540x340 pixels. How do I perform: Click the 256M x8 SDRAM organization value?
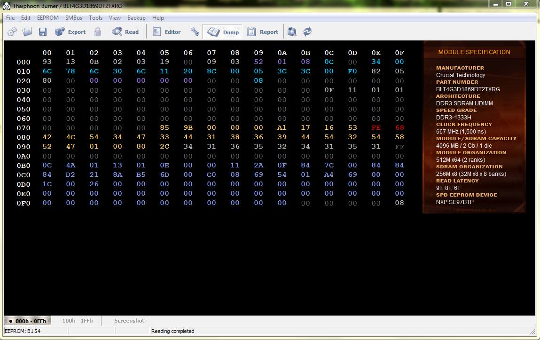(x=471, y=174)
